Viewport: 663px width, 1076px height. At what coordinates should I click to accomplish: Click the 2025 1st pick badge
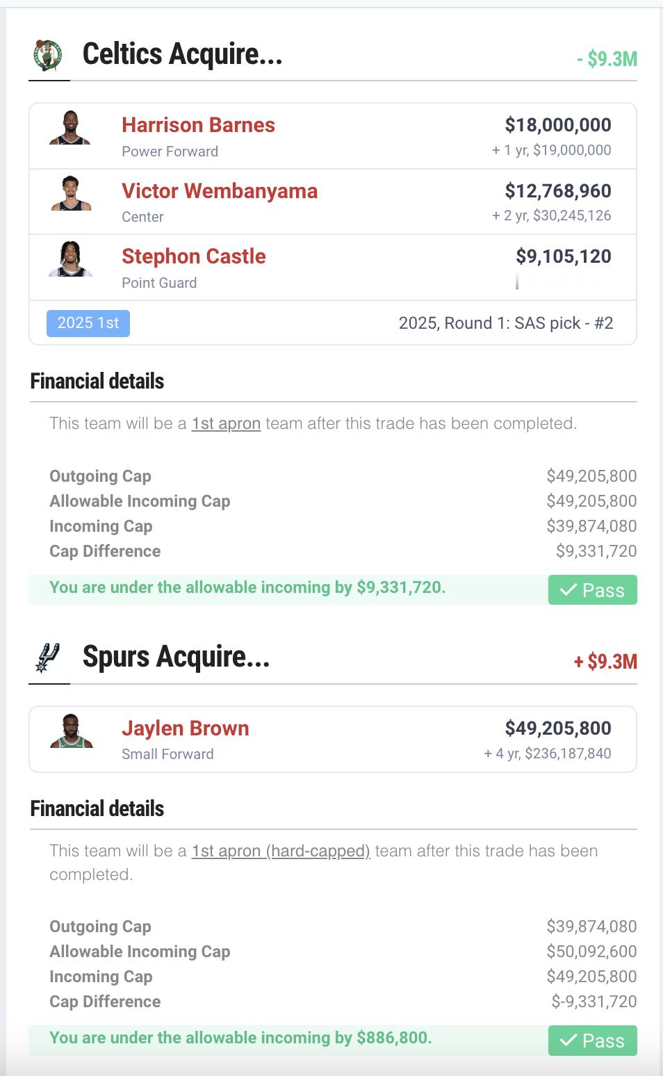[88, 323]
